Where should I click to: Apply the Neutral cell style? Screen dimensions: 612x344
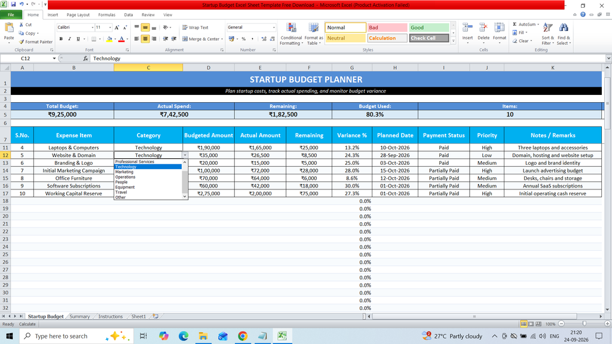[345, 38]
